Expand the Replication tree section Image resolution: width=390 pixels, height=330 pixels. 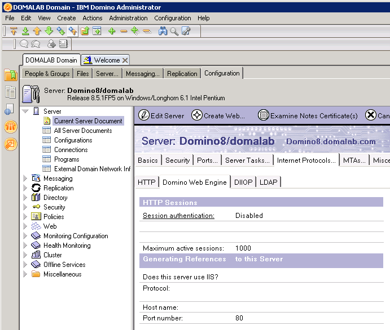(25, 188)
